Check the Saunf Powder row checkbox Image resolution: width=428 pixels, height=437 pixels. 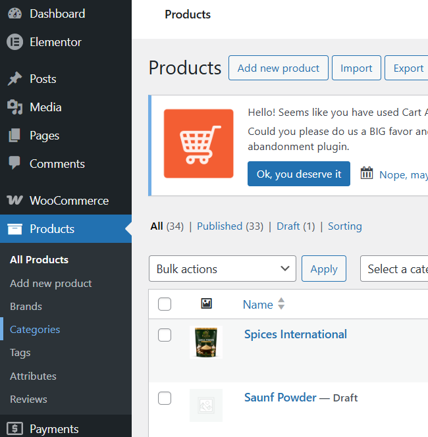165,398
